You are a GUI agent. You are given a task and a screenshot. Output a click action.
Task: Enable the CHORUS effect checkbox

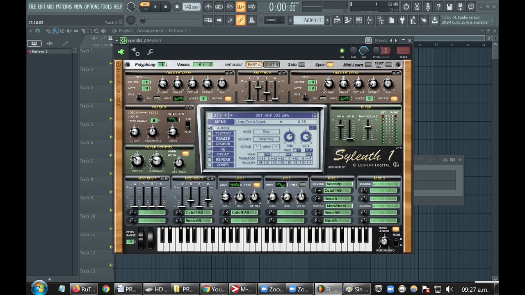(210, 144)
